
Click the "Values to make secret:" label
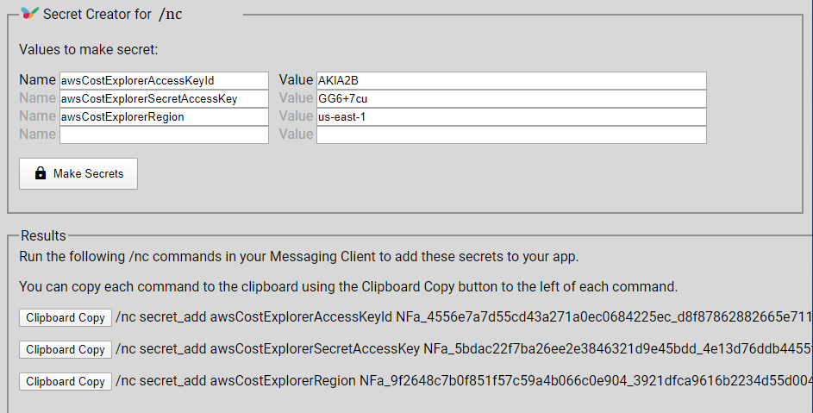pos(89,49)
